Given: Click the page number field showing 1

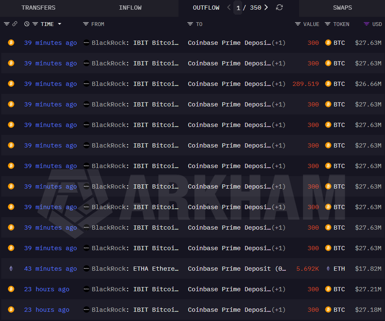Looking at the screenshot, I should pos(238,7).
